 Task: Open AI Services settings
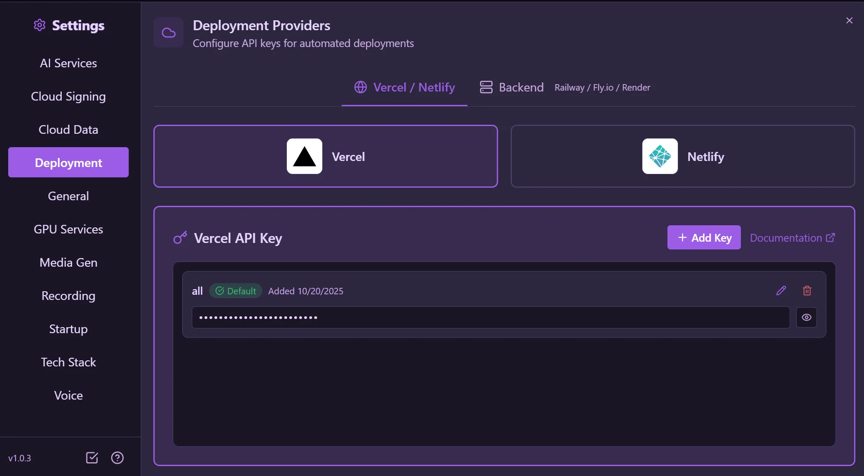click(68, 63)
